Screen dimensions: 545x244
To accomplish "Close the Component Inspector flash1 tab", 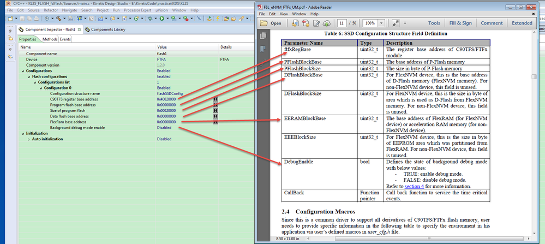I will (79, 29).
